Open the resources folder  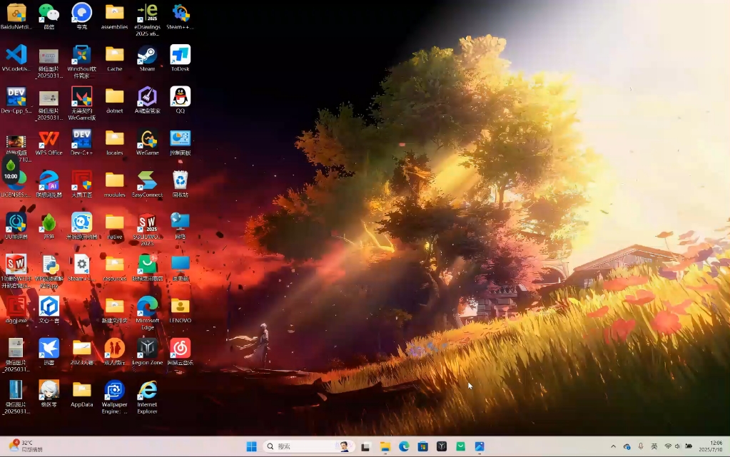point(114,265)
